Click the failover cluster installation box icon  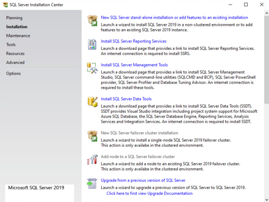pyautogui.click(x=92, y=136)
